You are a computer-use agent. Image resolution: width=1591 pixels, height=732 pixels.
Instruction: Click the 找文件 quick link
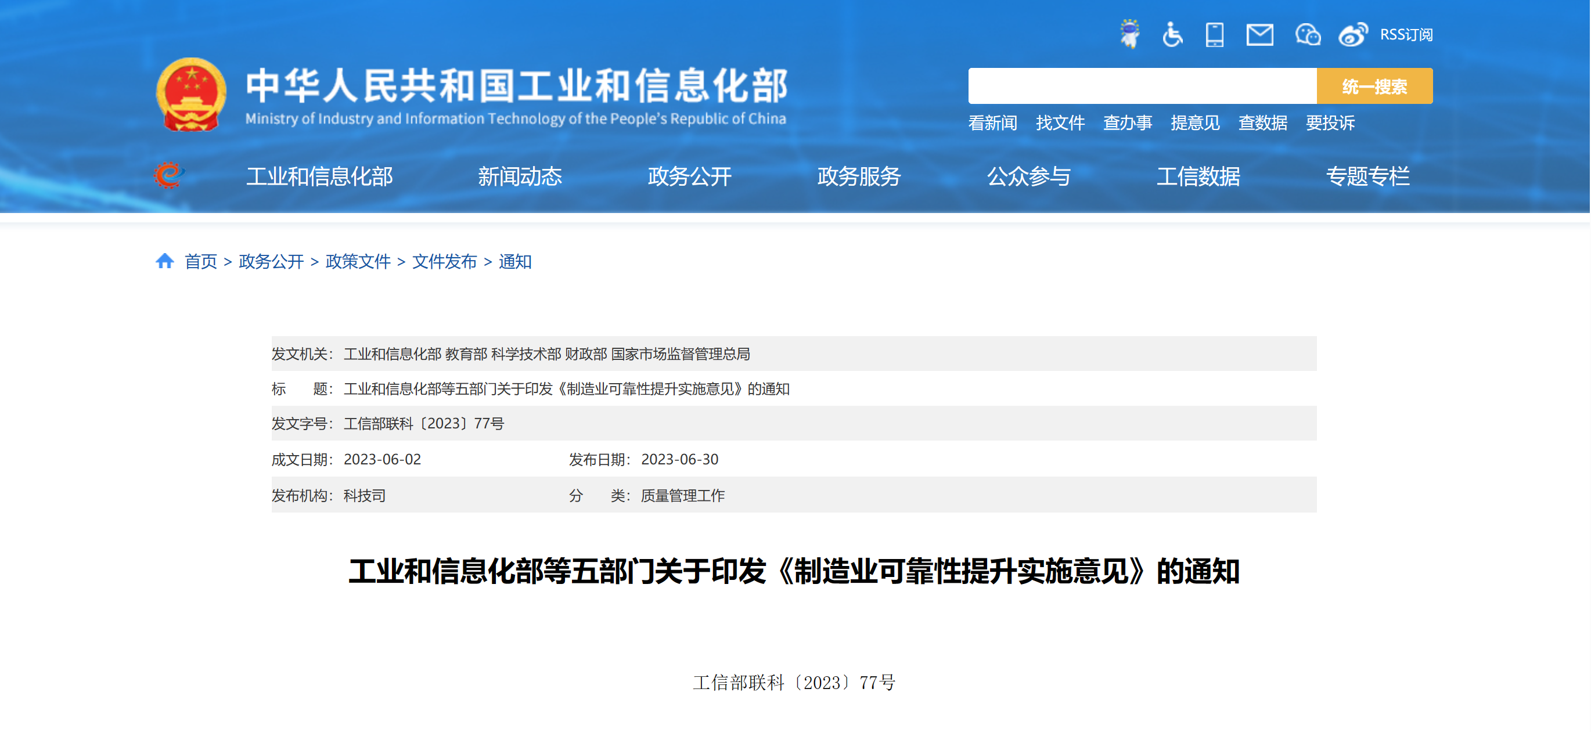(1060, 123)
